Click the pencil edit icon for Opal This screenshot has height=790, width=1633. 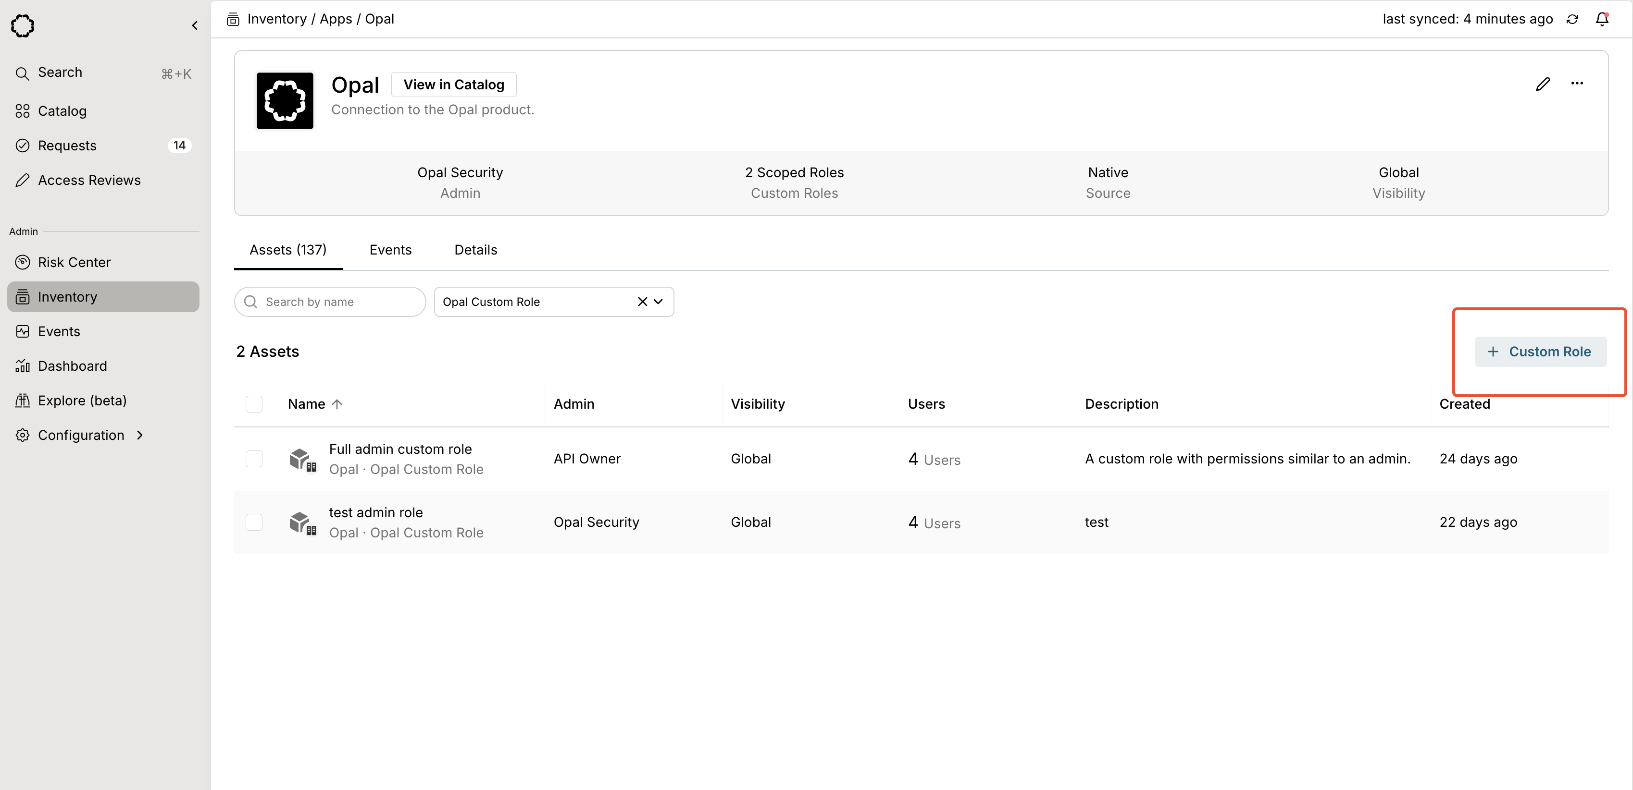[1542, 84]
